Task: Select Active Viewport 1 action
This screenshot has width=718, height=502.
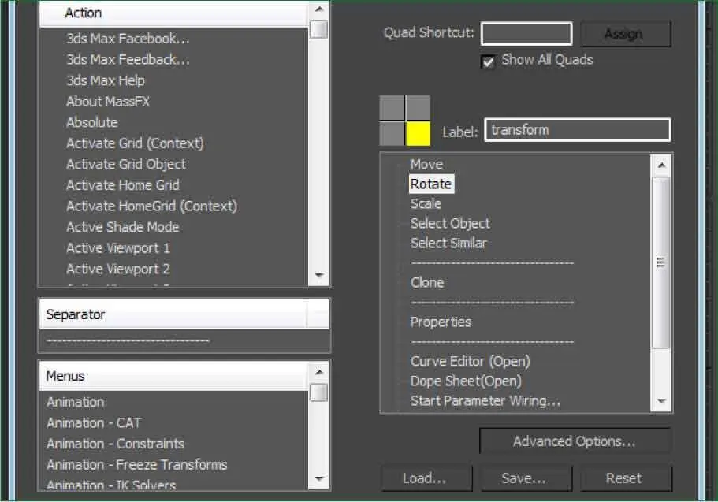Action: click(x=118, y=248)
